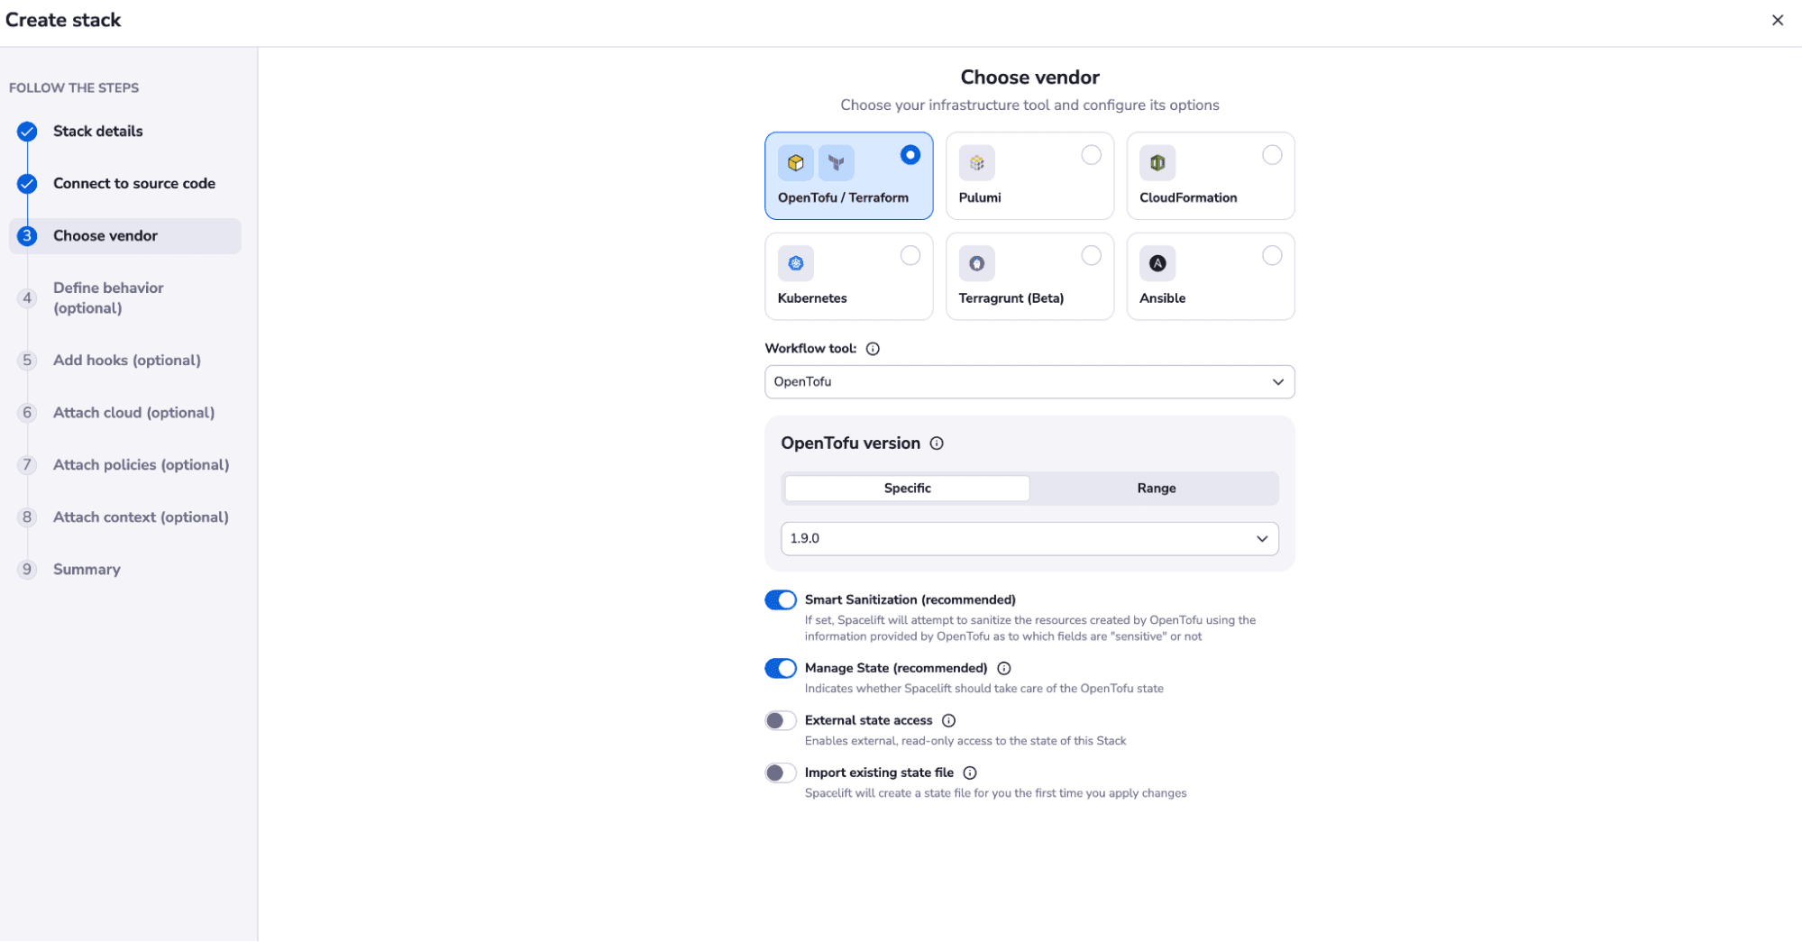Click the CloudFormation logo icon
This screenshot has height=942, width=1802.
click(1157, 163)
